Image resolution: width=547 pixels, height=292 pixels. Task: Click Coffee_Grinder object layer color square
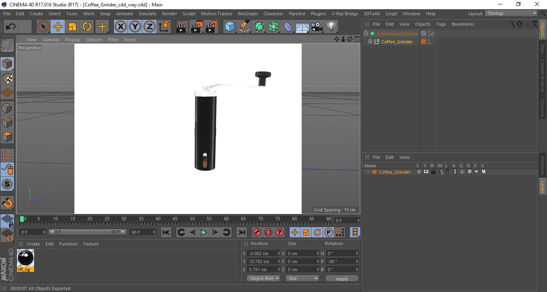click(x=423, y=41)
